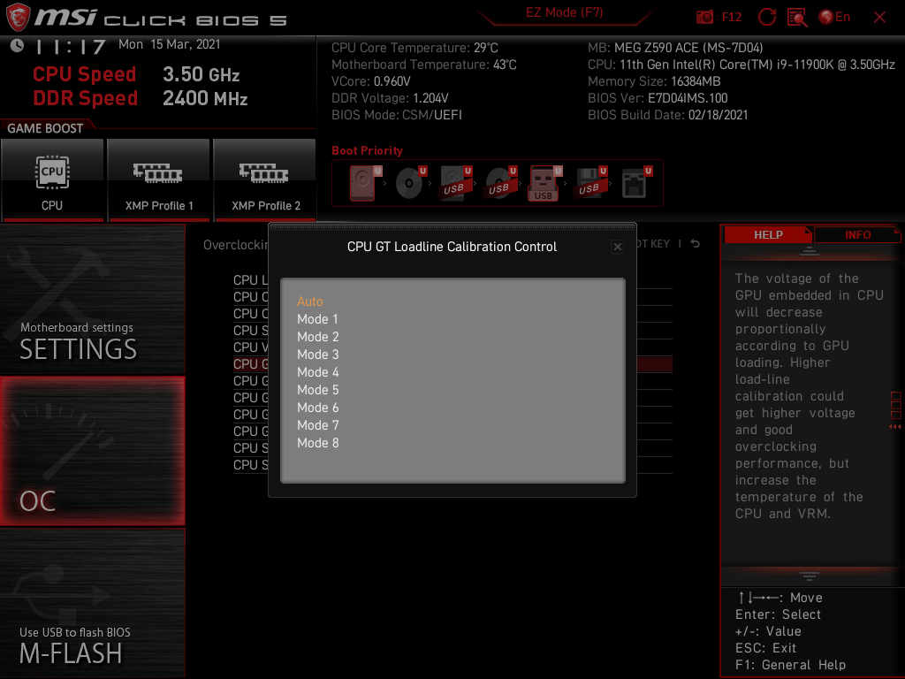Click the 'CPU Speed' label
This screenshot has width=905, height=679.
[x=84, y=74]
